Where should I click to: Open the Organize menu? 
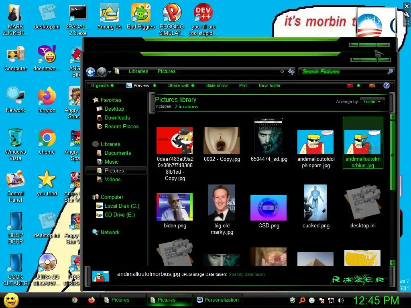point(102,85)
